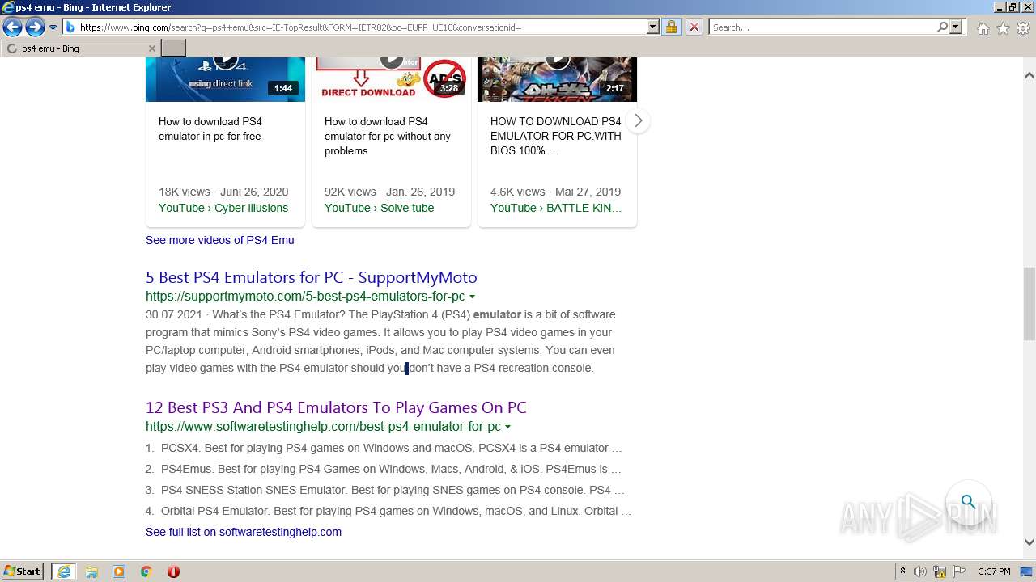The width and height of the screenshot is (1036, 582).
Task: Show next videos with carousel arrow
Action: tap(638, 120)
